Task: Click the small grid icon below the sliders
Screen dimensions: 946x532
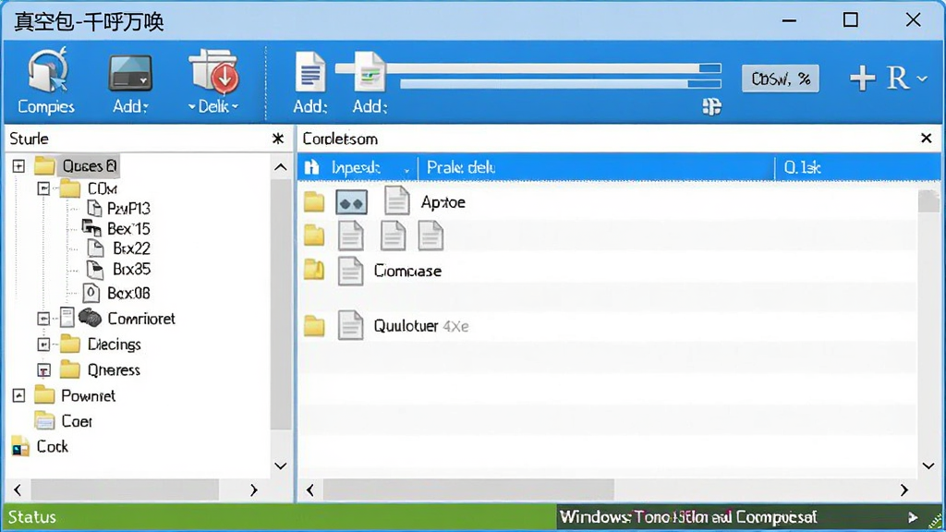Action: [711, 107]
